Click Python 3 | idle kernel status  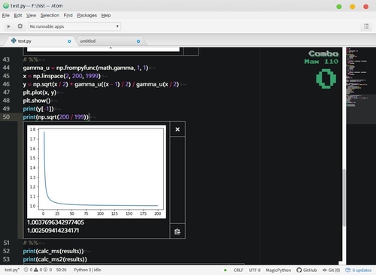pyautogui.click(x=87, y=270)
